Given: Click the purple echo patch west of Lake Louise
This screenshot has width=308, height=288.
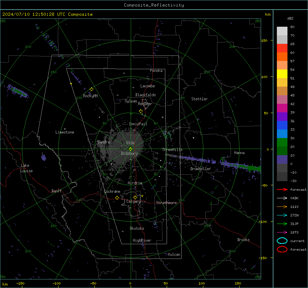Looking at the screenshot, I should (43, 158).
